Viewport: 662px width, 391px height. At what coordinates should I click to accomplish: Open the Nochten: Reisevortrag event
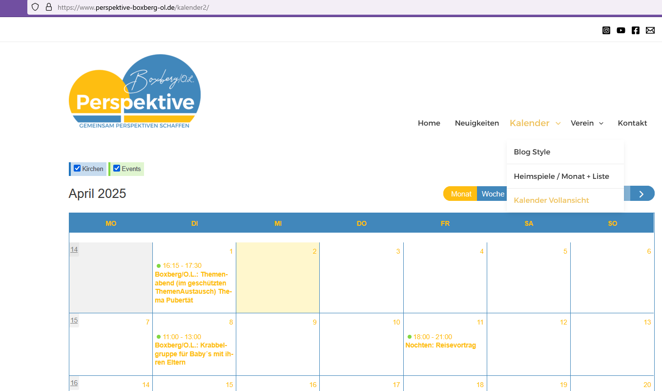pos(440,346)
